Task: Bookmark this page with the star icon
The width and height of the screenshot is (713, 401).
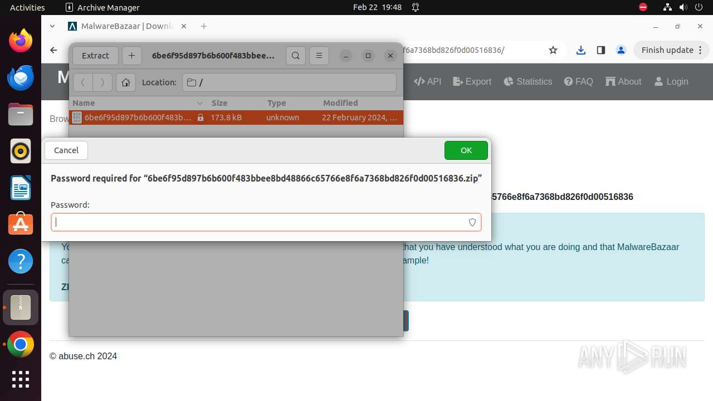Action: click(x=553, y=50)
